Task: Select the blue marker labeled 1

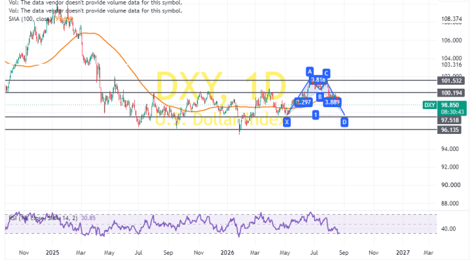Action: [x=315, y=115]
